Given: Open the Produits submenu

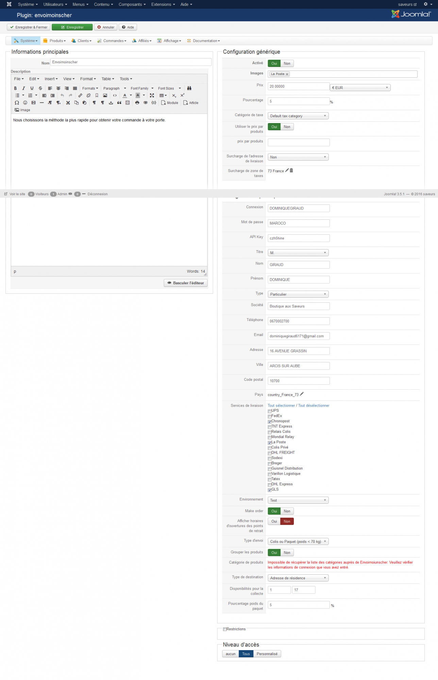Looking at the screenshot, I should tap(54, 41).
